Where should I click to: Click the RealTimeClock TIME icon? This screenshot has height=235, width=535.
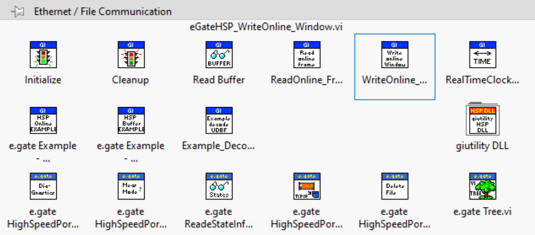pyautogui.click(x=482, y=55)
